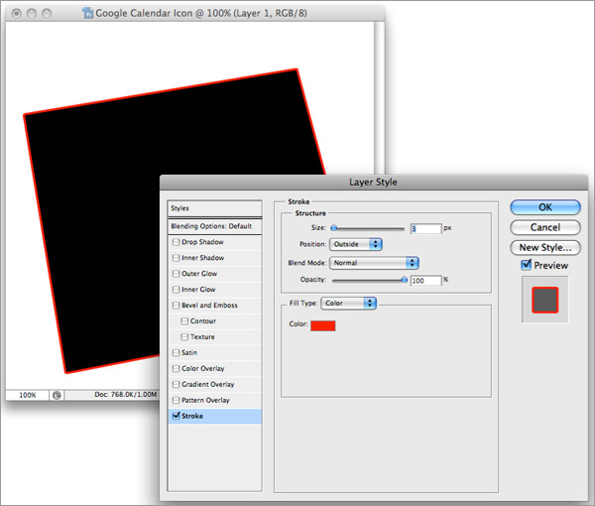Image resolution: width=595 pixels, height=506 pixels.
Task: Close the Google Calendar Icon document window
Action: (x=16, y=14)
